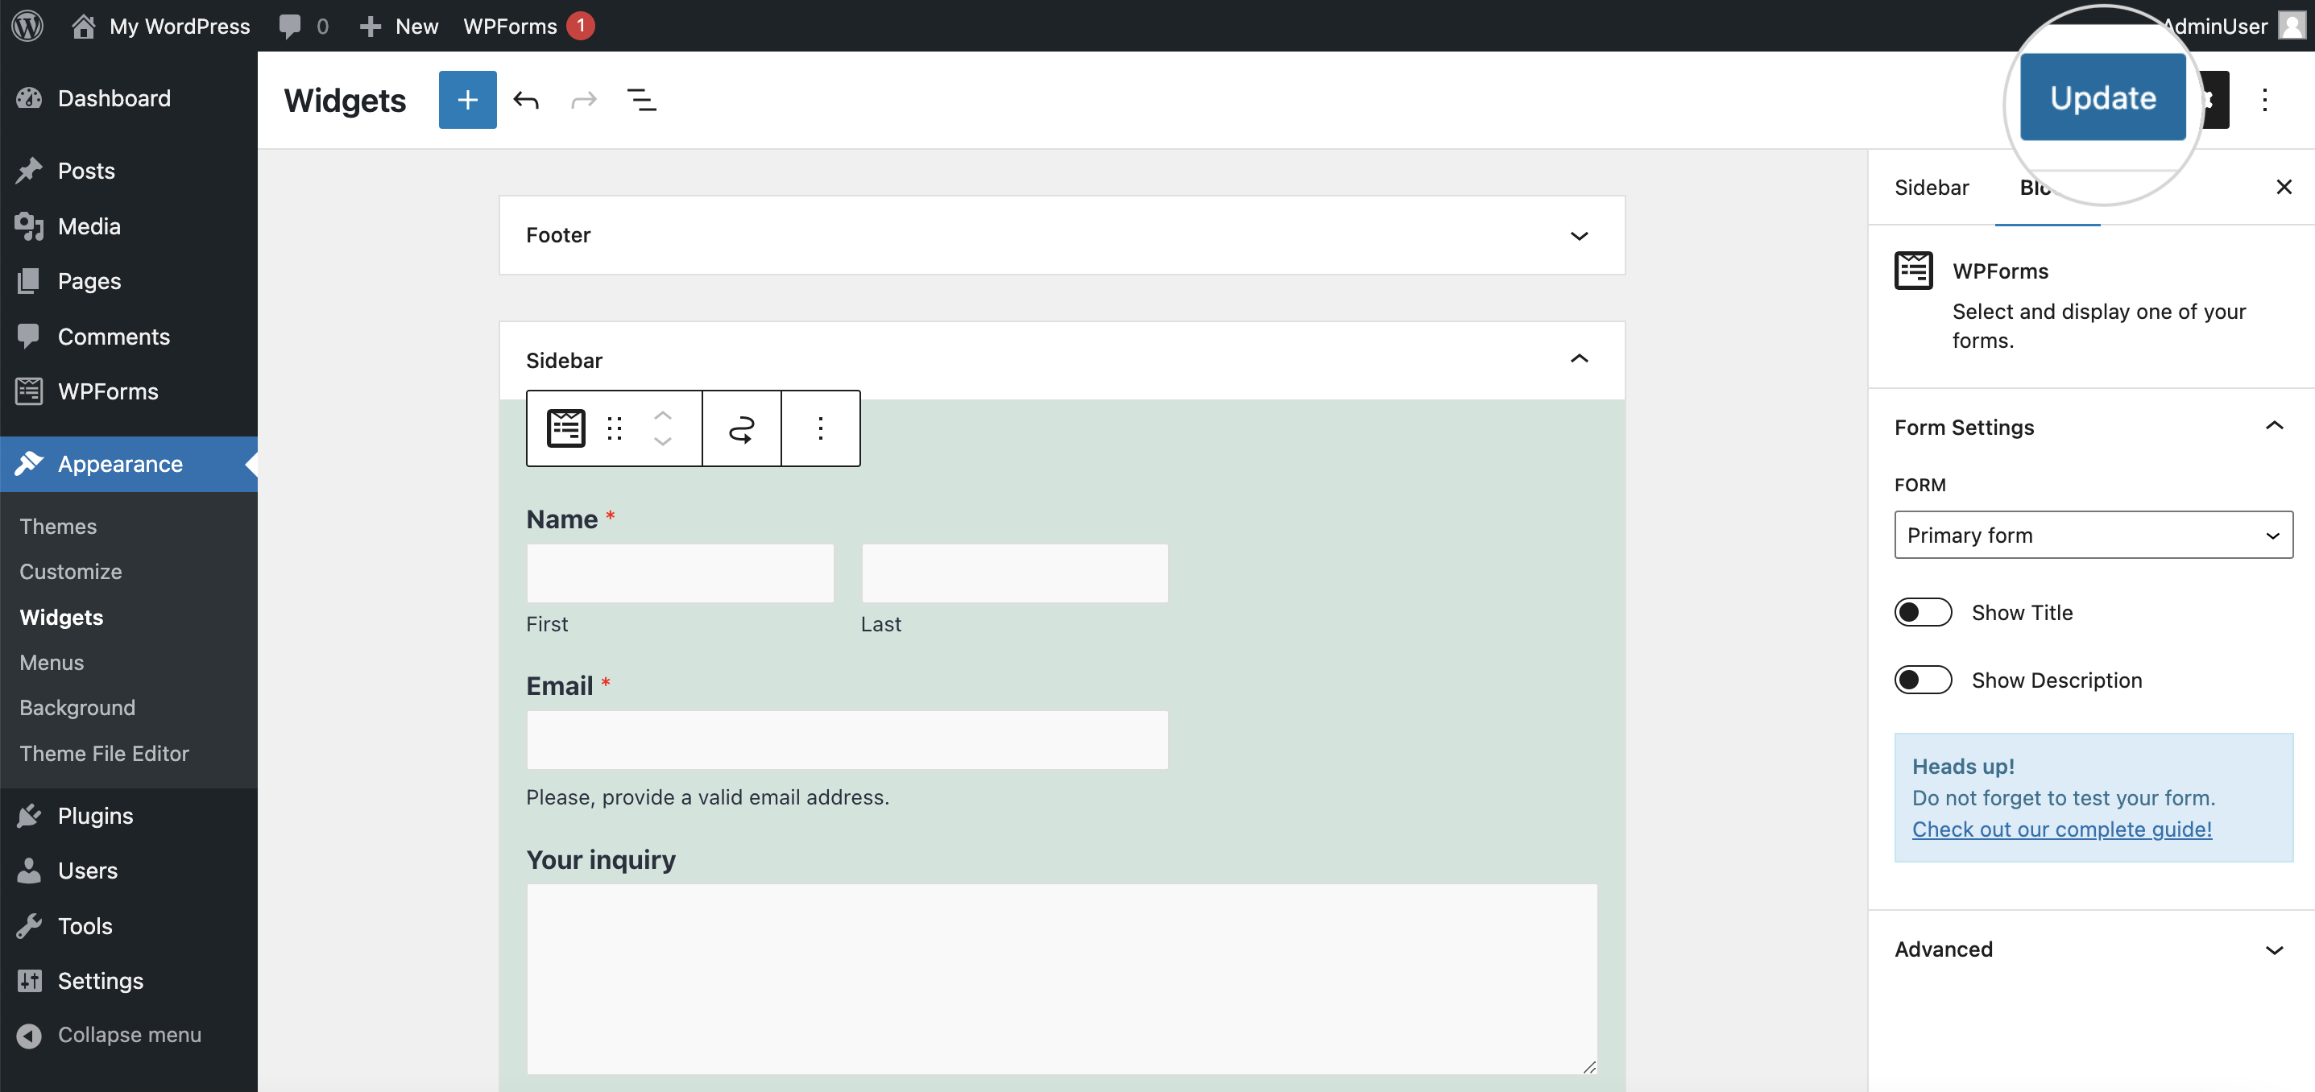2315x1092 pixels.
Task: Open Pages in admin menu
Action: point(129,281)
